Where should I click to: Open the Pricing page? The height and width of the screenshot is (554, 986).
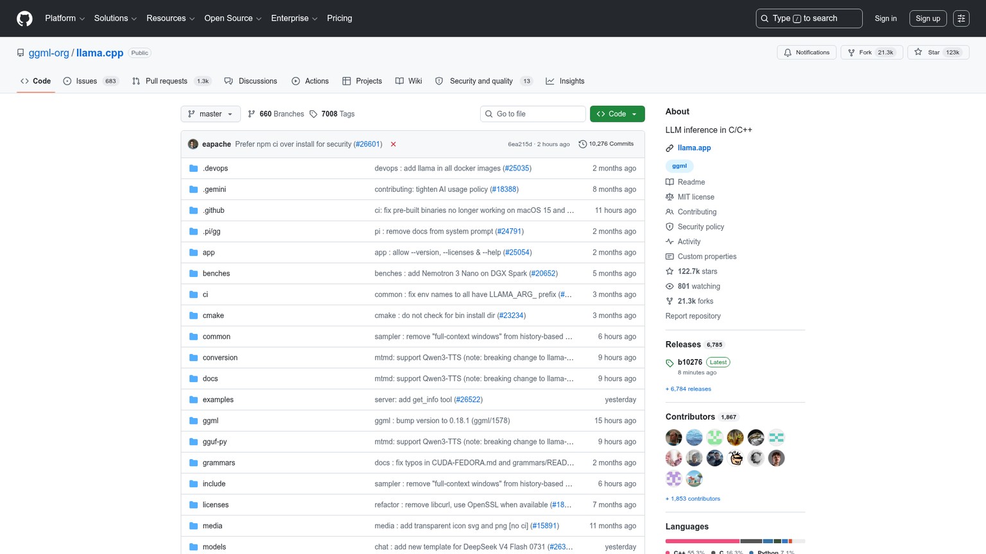pyautogui.click(x=340, y=19)
